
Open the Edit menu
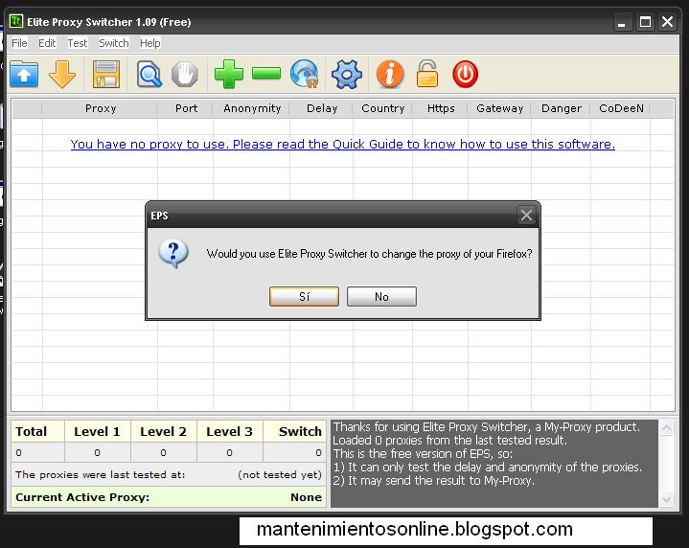[47, 43]
